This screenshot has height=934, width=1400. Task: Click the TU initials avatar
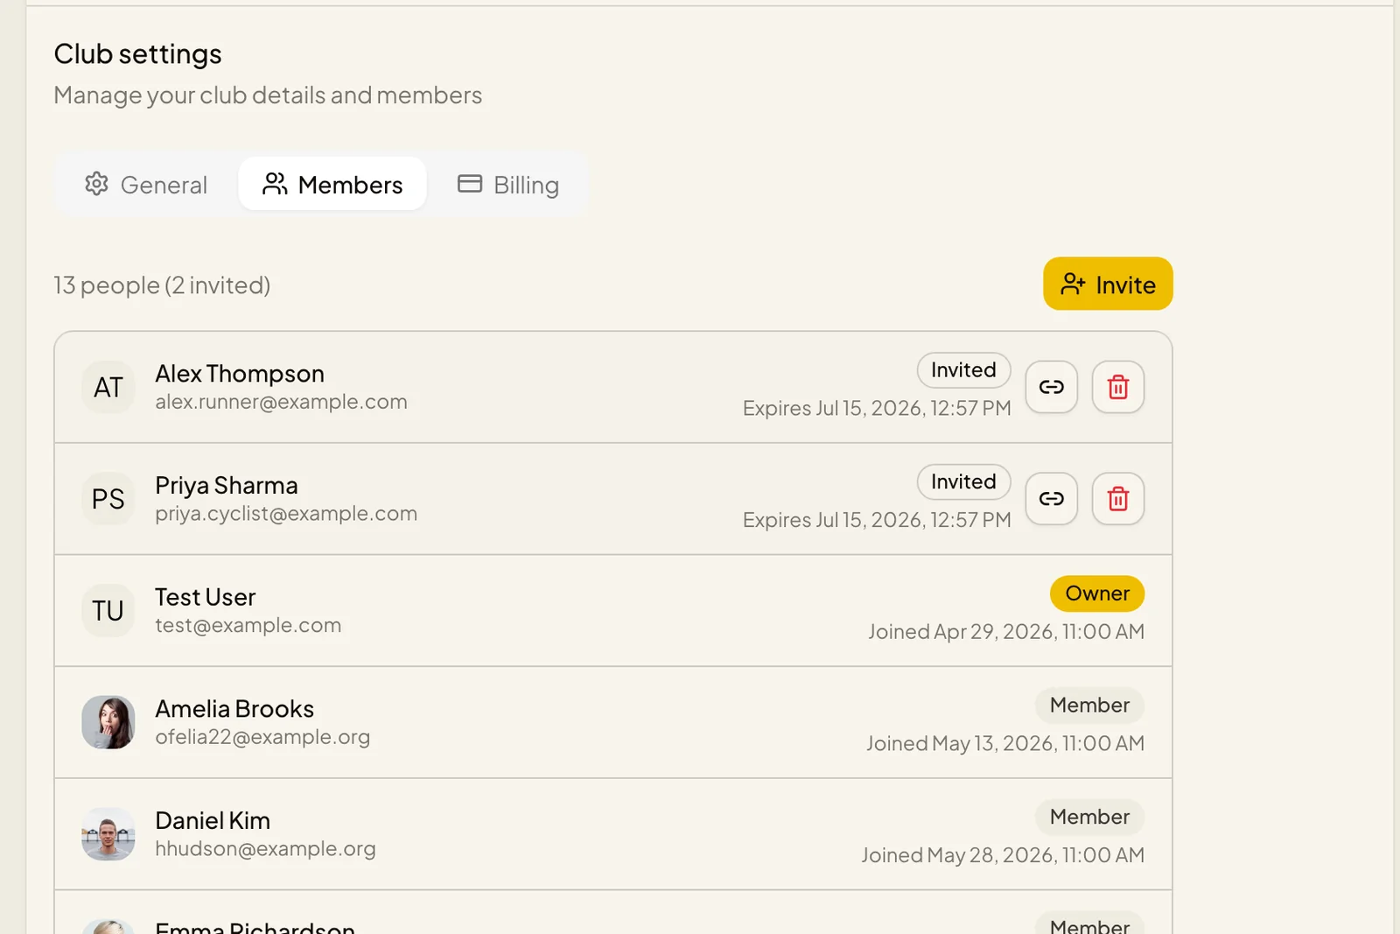pos(108,610)
